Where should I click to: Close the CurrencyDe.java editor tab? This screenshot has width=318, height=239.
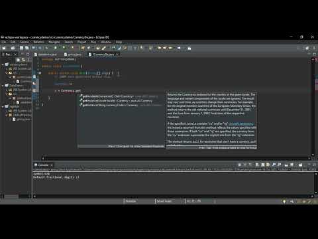pyautogui.click(x=117, y=54)
